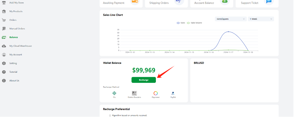Click the Support Ticket chat icon
Screen dimensions: 294x117
[x=269, y=1]
